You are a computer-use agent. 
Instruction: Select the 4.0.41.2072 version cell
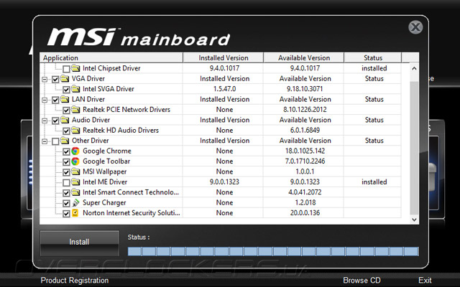[x=305, y=192]
